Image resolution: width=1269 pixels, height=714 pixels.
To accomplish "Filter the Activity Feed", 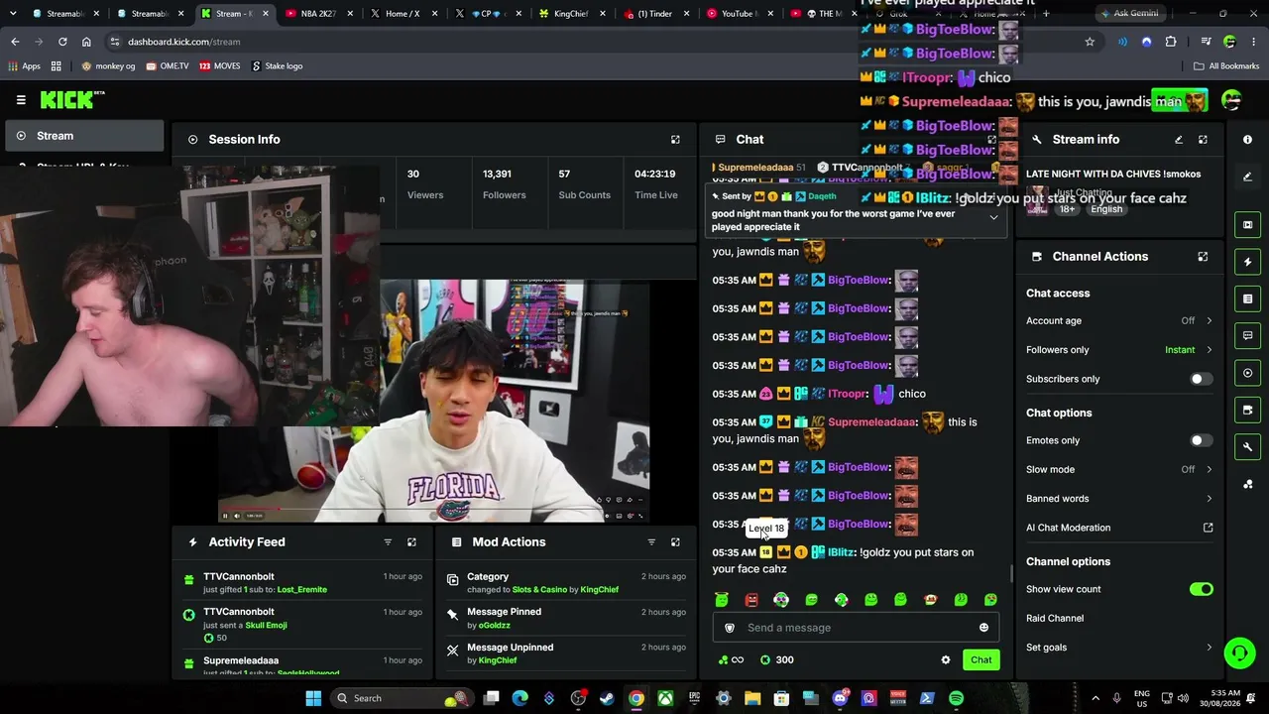I will (x=388, y=542).
